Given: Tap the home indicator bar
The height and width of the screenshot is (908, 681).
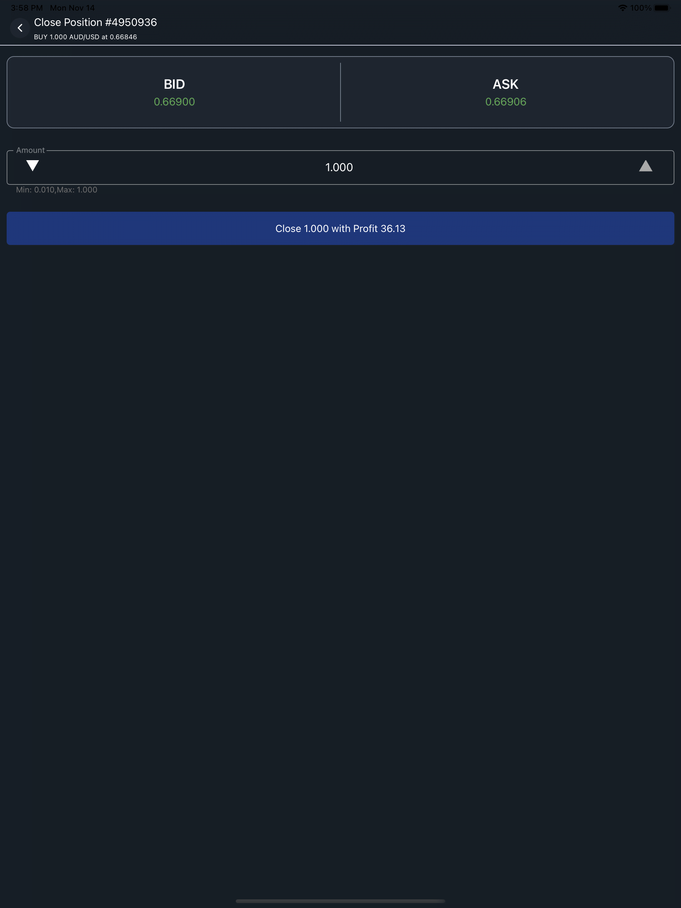Looking at the screenshot, I should pyautogui.click(x=340, y=901).
